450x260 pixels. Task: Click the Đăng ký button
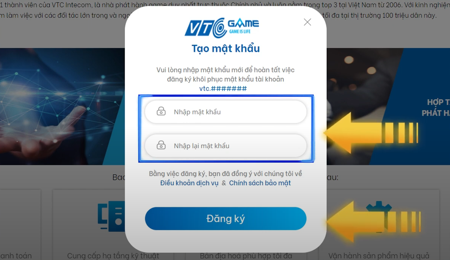coord(226,219)
